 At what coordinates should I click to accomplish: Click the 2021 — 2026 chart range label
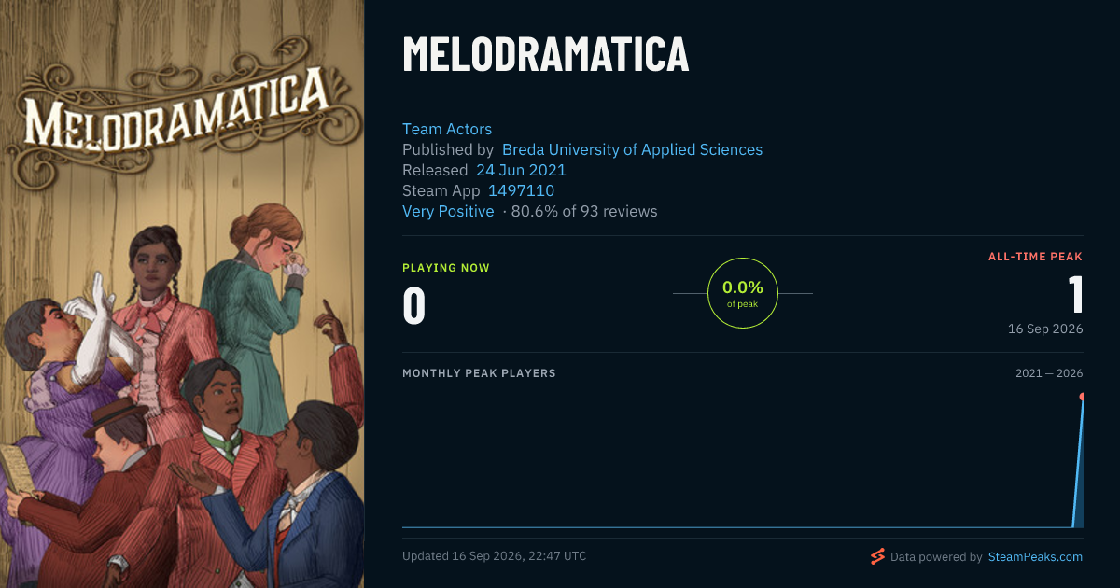[1049, 373]
